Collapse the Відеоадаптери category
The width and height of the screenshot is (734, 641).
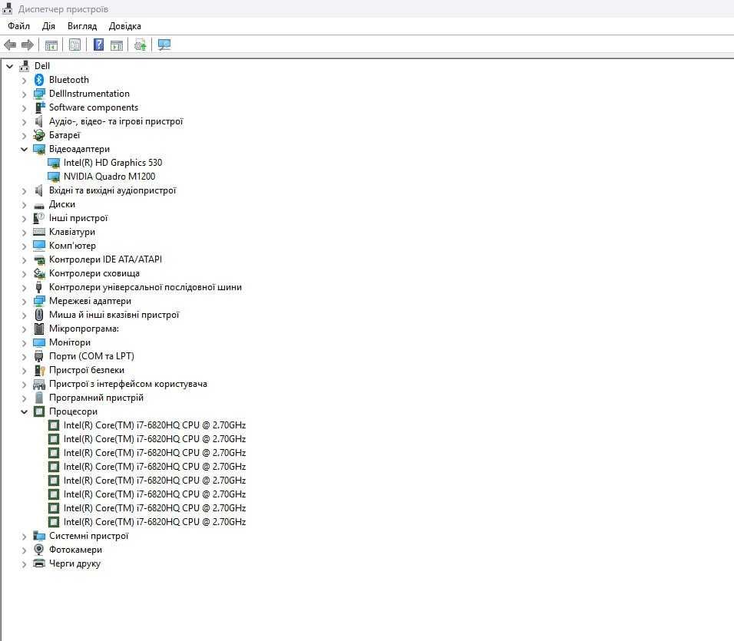tap(24, 149)
